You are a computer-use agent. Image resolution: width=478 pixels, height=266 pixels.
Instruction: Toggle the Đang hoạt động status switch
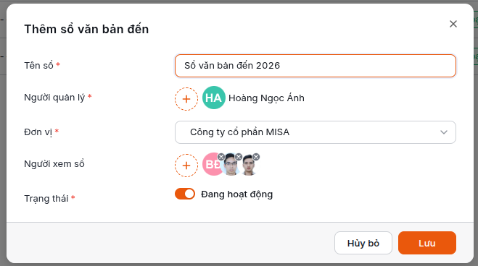pyautogui.click(x=185, y=194)
